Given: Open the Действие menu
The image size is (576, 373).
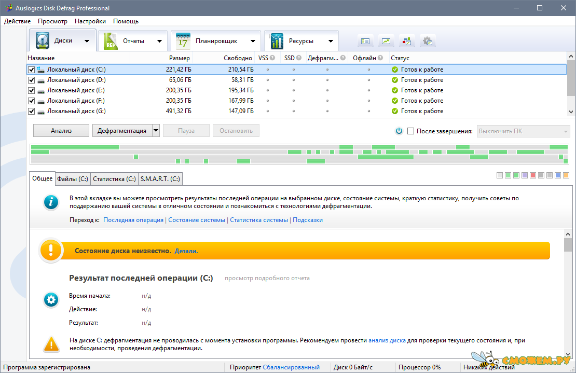Looking at the screenshot, I should 17,21.
